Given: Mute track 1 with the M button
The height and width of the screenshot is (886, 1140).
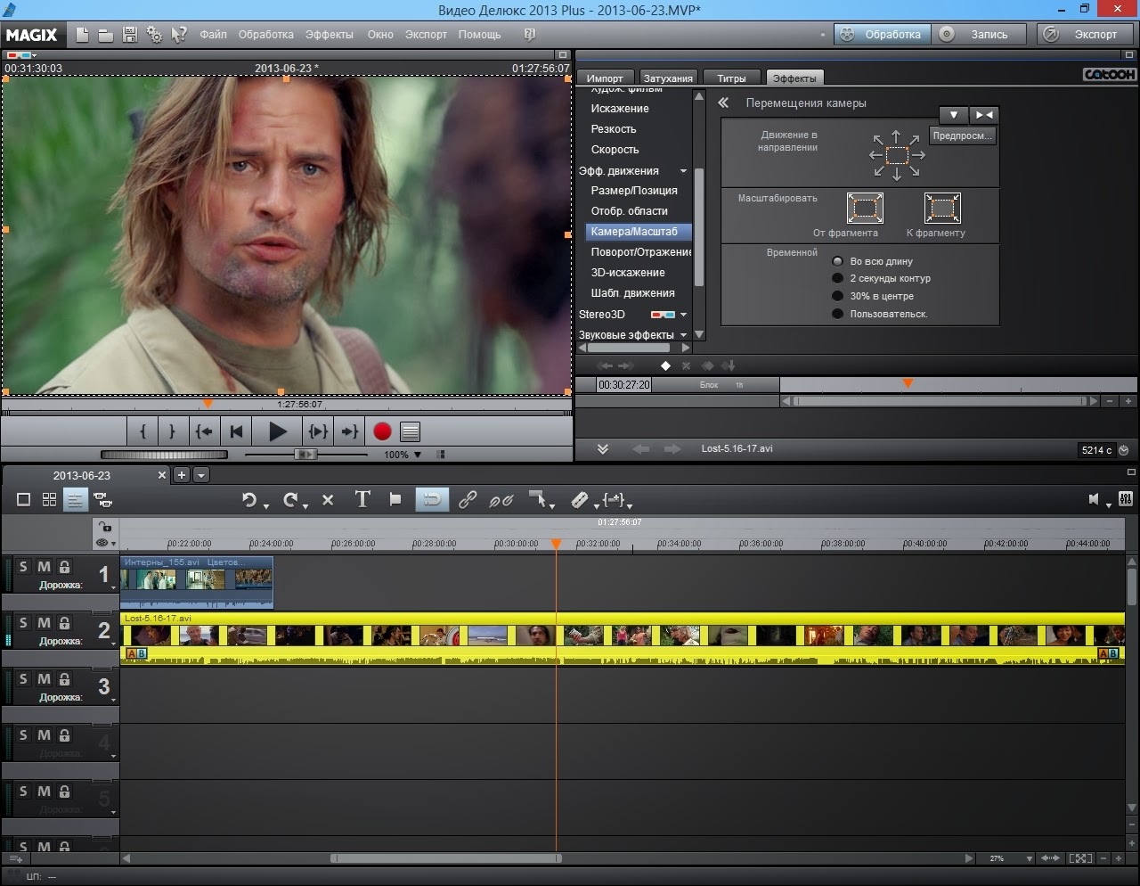Looking at the screenshot, I should [x=44, y=567].
